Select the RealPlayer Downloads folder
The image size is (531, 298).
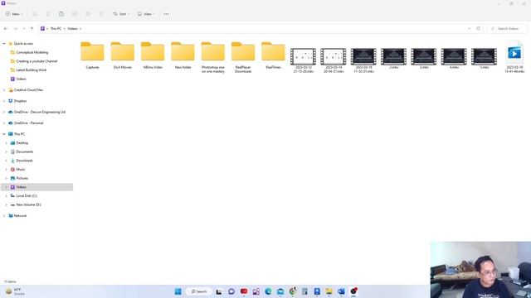tap(243, 57)
